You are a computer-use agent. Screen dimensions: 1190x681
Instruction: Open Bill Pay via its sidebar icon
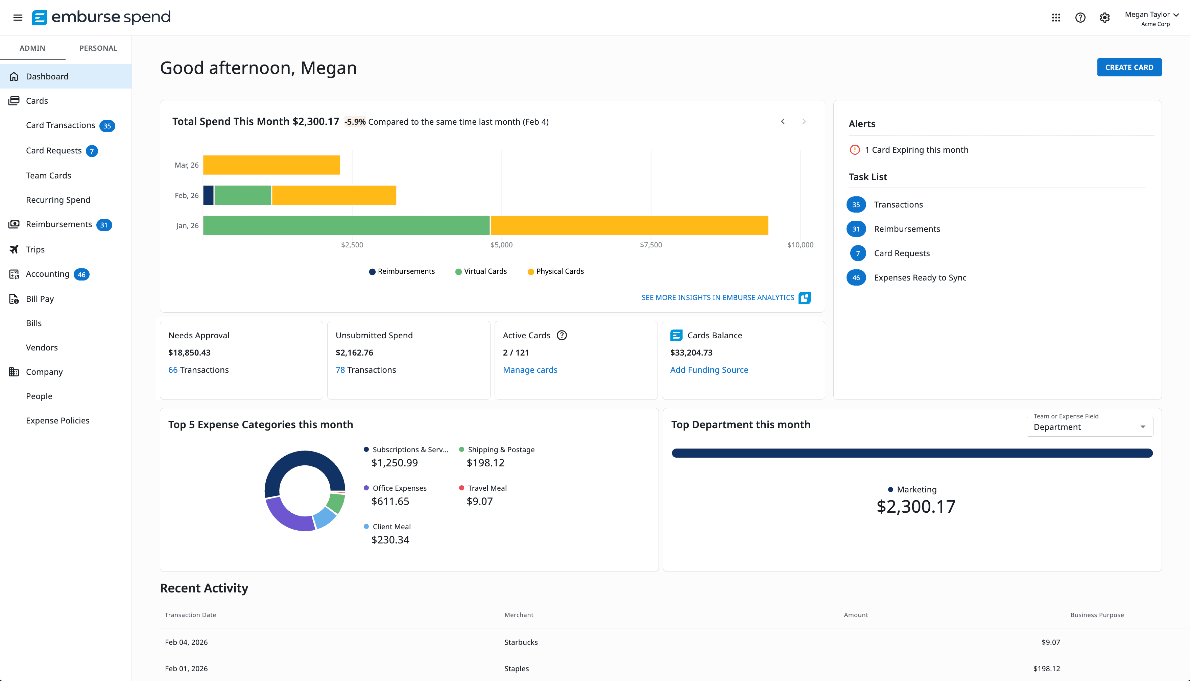(x=14, y=298)
